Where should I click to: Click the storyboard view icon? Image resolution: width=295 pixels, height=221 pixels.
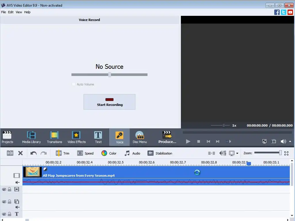click(x=232, y=153)
